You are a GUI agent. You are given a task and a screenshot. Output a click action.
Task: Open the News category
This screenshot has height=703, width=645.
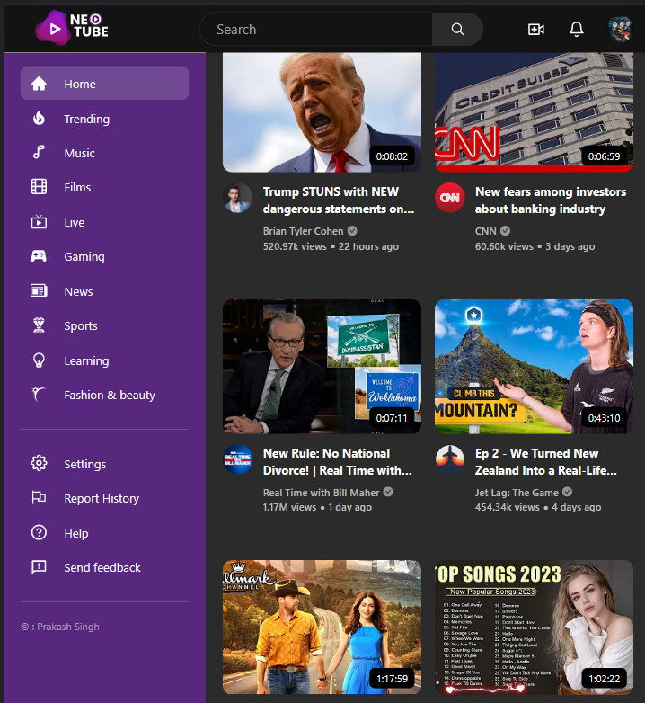[104, 291]
